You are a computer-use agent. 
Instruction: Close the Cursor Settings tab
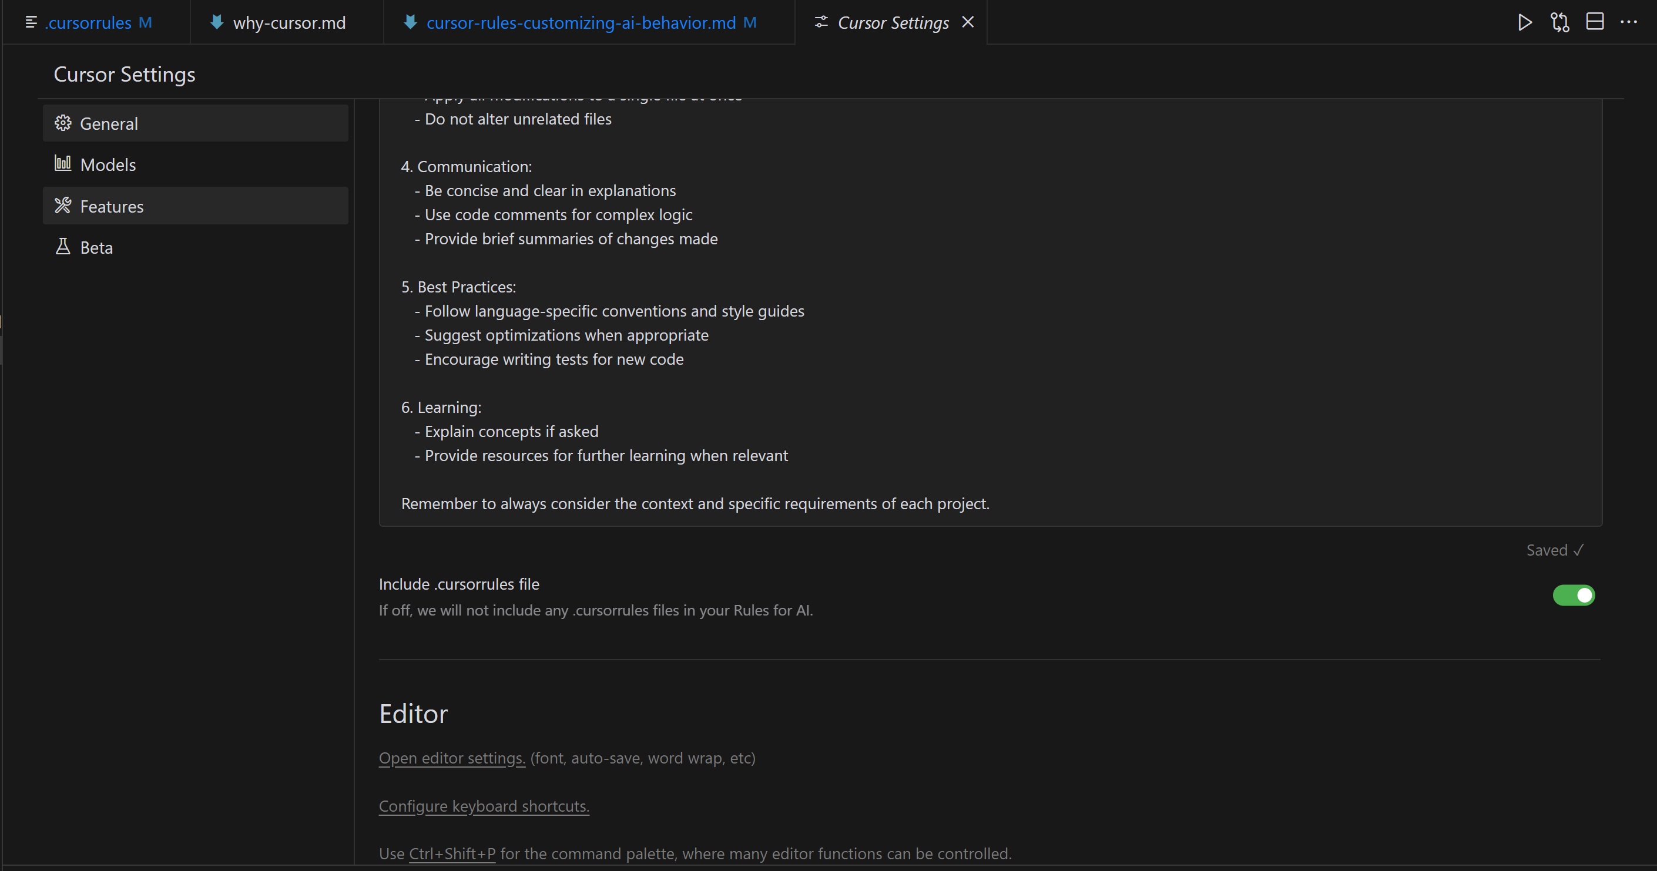967,22
